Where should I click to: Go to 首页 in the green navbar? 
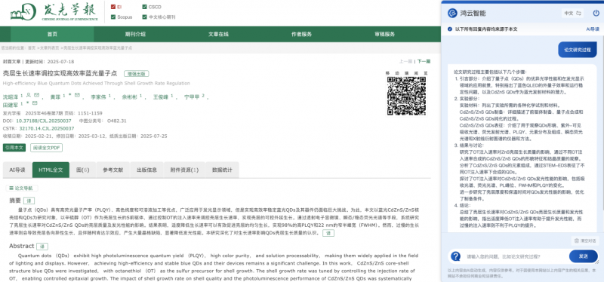pos(52,34)
